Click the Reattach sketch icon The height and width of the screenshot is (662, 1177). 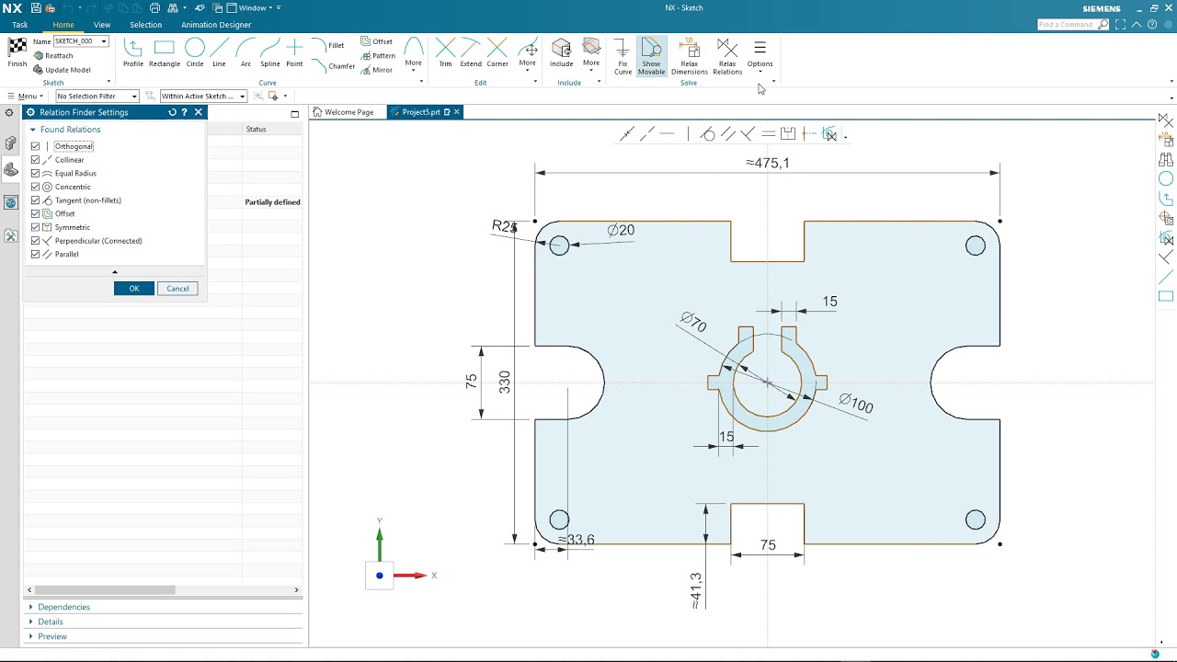(x=39, y=56)
